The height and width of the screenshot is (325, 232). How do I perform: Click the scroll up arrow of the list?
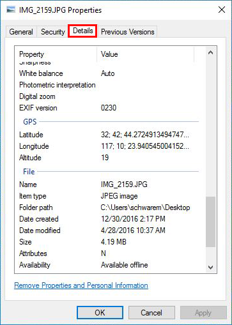(x=210, y=52)
